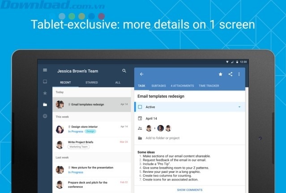Open starred items in sidebar

click(x=45, y=93)
